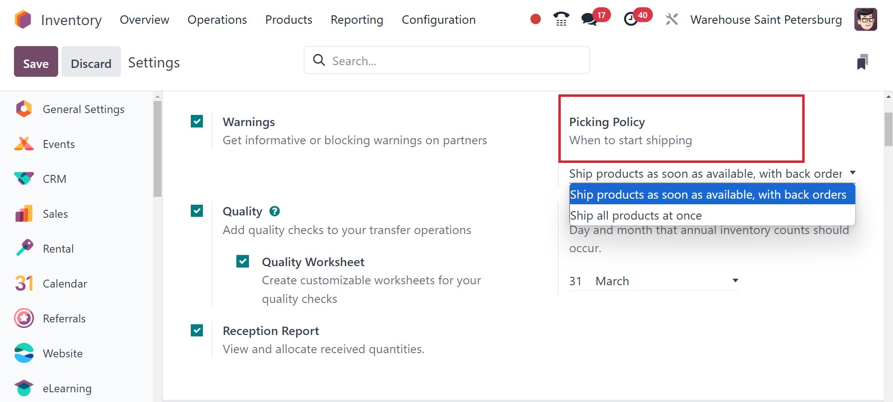Open CRM settings in the sidebar

(54, 179)
